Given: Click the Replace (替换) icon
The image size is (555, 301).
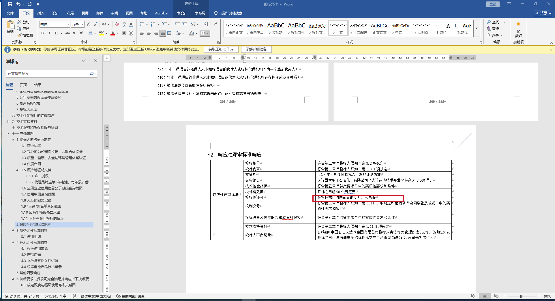Looking at the screenshot, I should pyautogui.click(x=489, y=29).
